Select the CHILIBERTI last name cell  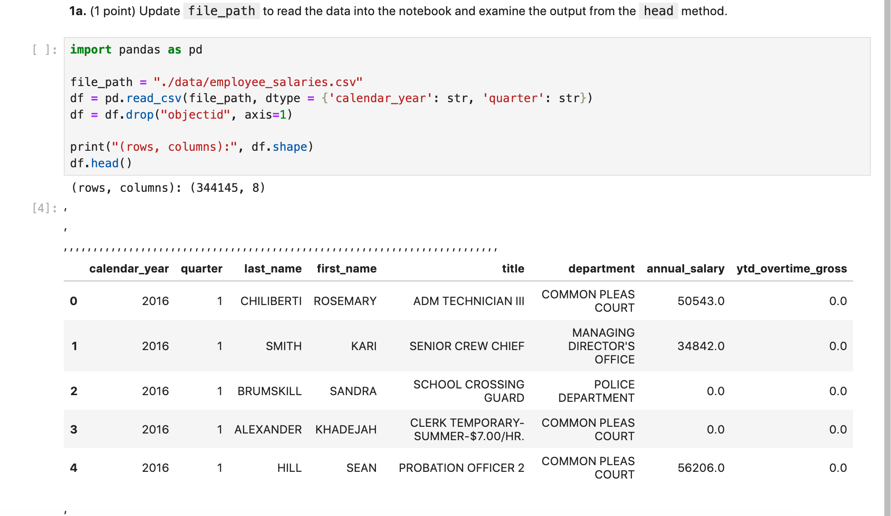[x=271, y=301]
